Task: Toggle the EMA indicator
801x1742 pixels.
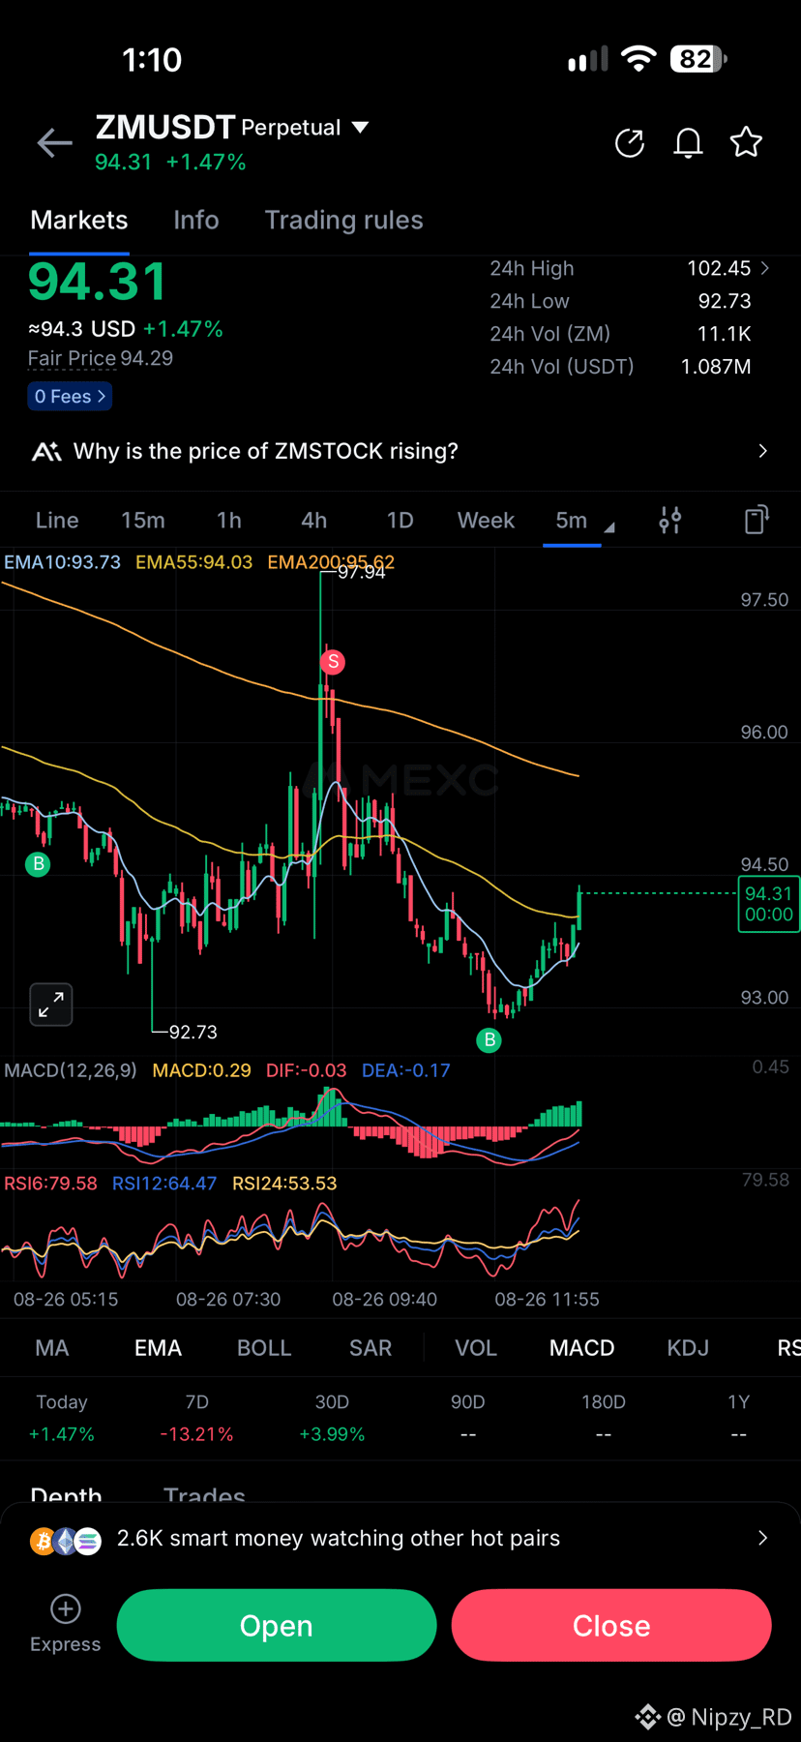Action: (158, 1348)
